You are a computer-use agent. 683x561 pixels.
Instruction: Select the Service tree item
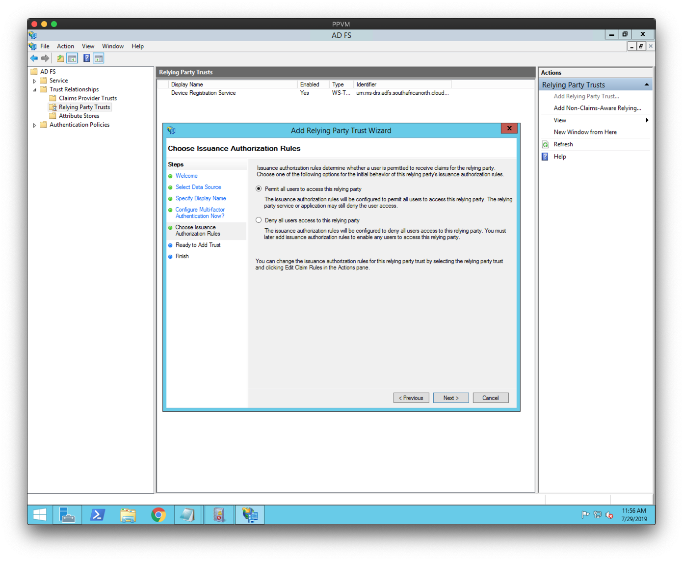[58, 80]
